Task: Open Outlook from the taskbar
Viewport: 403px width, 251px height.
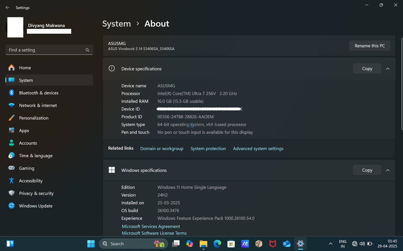Action: [287, 244]
